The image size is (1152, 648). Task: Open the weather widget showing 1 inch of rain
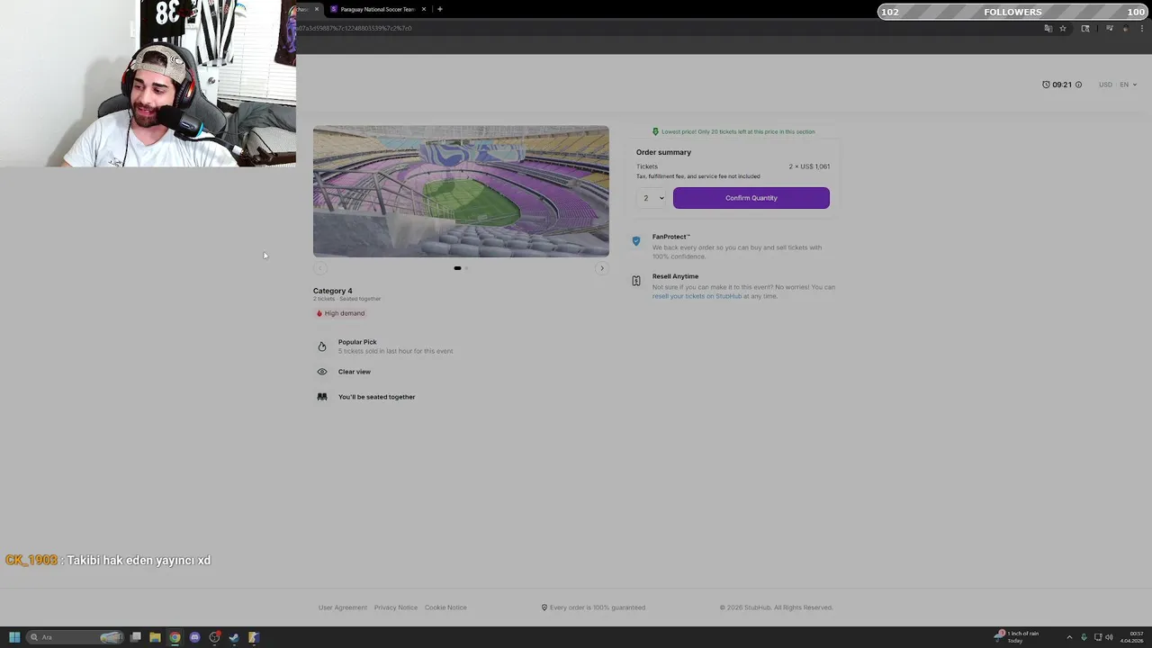(x=1018, y=636)
